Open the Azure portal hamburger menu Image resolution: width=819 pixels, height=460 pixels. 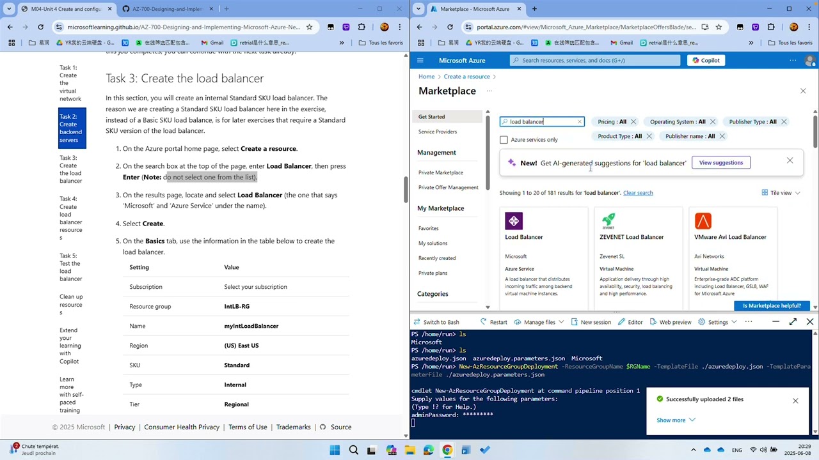420,60
